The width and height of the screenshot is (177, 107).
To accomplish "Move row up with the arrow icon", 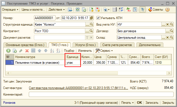I will 39,51.
